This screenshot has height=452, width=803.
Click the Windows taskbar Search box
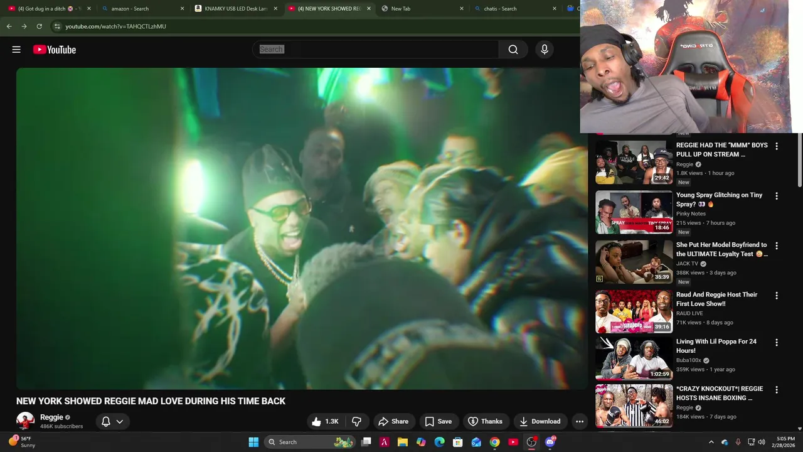(310, 442)
